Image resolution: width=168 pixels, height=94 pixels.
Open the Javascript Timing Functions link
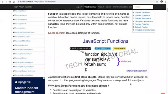tap(24, 32)
